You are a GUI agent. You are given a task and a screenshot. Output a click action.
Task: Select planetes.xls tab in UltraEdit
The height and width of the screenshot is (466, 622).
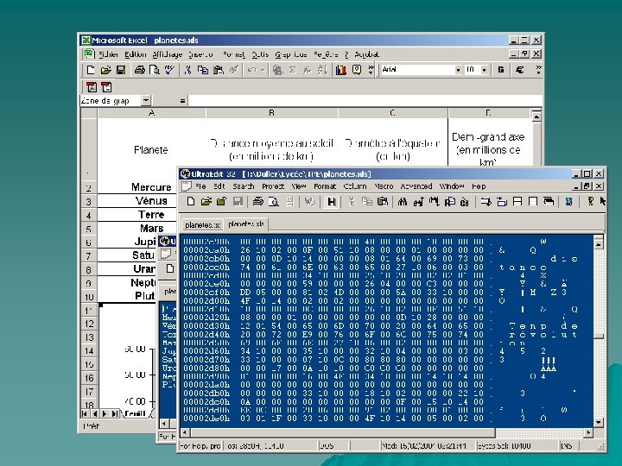click(246, 224)
